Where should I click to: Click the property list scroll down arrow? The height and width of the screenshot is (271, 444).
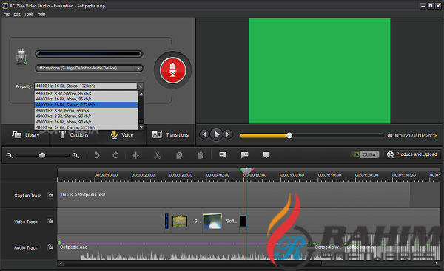click(141, 128)
